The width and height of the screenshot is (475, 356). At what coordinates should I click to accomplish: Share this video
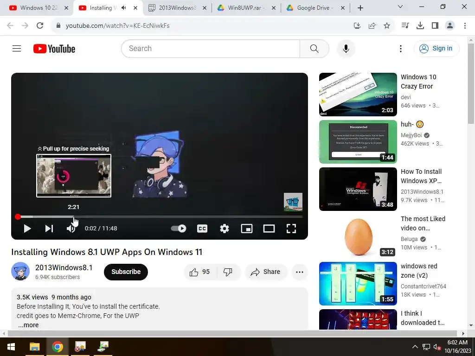tap(266, 272)
